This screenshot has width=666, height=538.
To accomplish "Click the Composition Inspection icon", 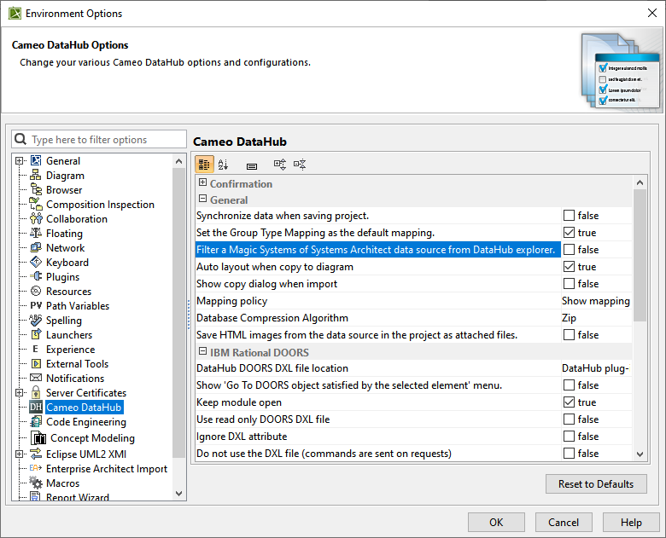I will (36, 204).
